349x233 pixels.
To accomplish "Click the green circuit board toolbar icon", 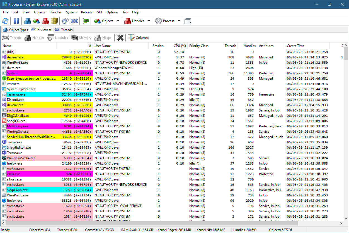I will pos(86,21).
